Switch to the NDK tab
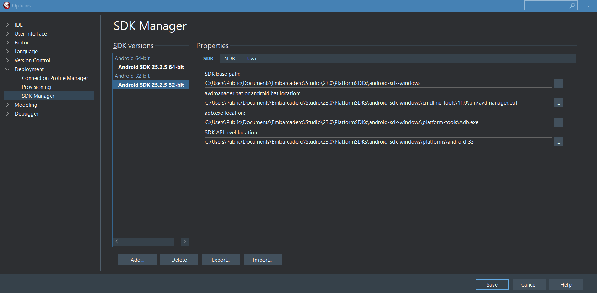This screenshot has height=294, width=597. pyautogui.click(x=230, y=59)
